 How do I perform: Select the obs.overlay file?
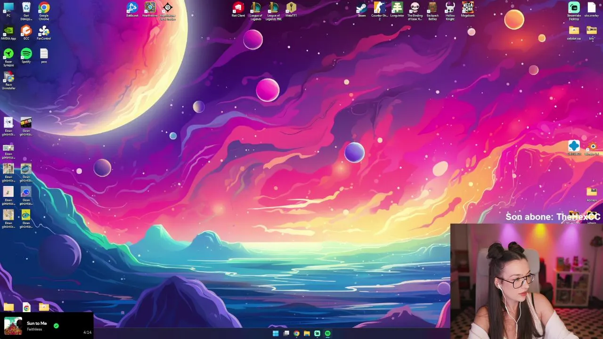(592, 9)
